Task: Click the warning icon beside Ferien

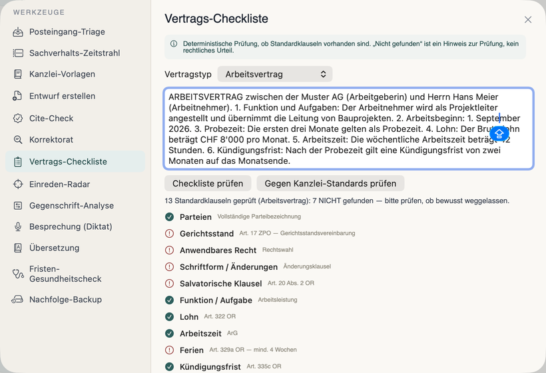Action: click(x=170, y=350)
